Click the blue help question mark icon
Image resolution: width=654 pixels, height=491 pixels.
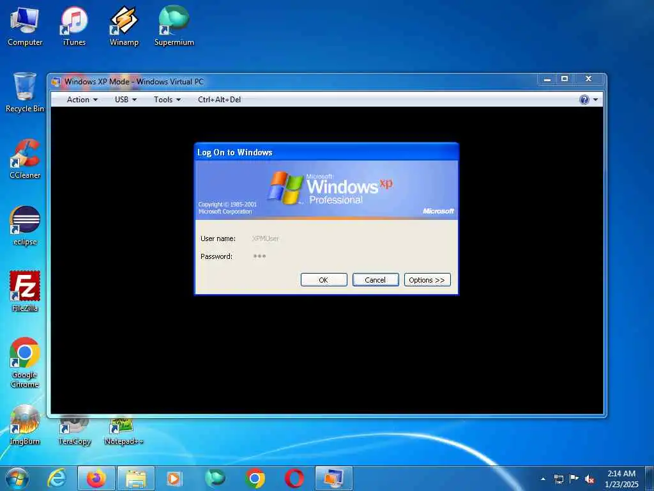tap(584, 99)
